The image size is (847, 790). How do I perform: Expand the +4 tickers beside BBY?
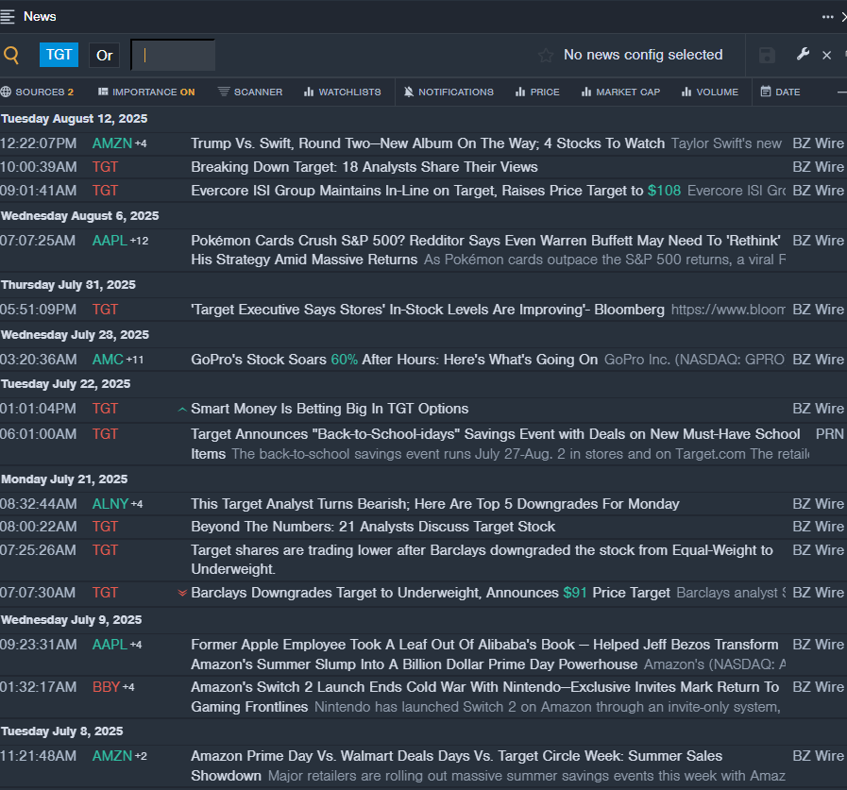(x=128, y=687)
